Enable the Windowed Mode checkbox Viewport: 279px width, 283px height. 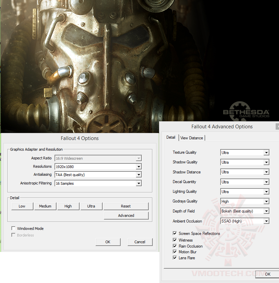(13, 228)
